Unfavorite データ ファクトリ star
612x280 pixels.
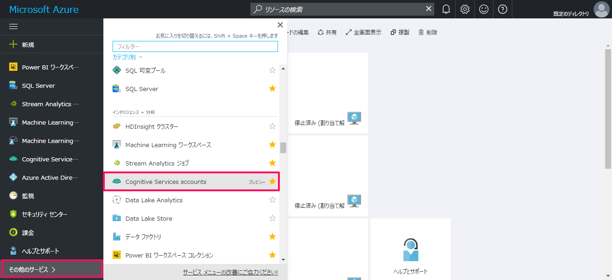(272, 237)
